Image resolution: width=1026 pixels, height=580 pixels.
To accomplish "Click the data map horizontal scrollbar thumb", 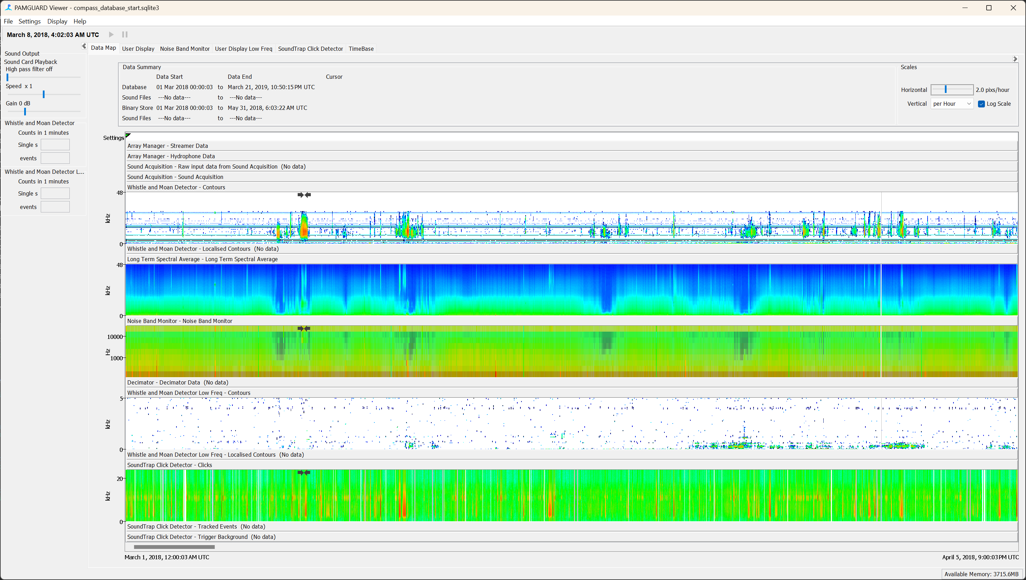I will click(174, 547).
